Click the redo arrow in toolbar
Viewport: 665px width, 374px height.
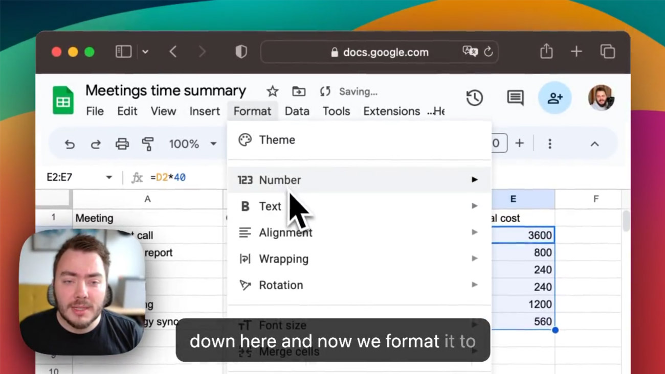(x=96, y=144)
